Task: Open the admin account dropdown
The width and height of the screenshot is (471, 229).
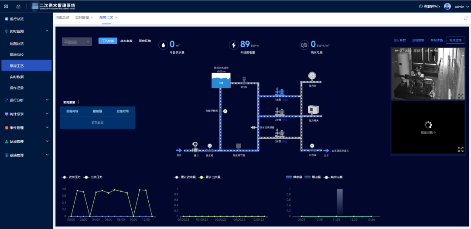Action: tap(461, 6)
